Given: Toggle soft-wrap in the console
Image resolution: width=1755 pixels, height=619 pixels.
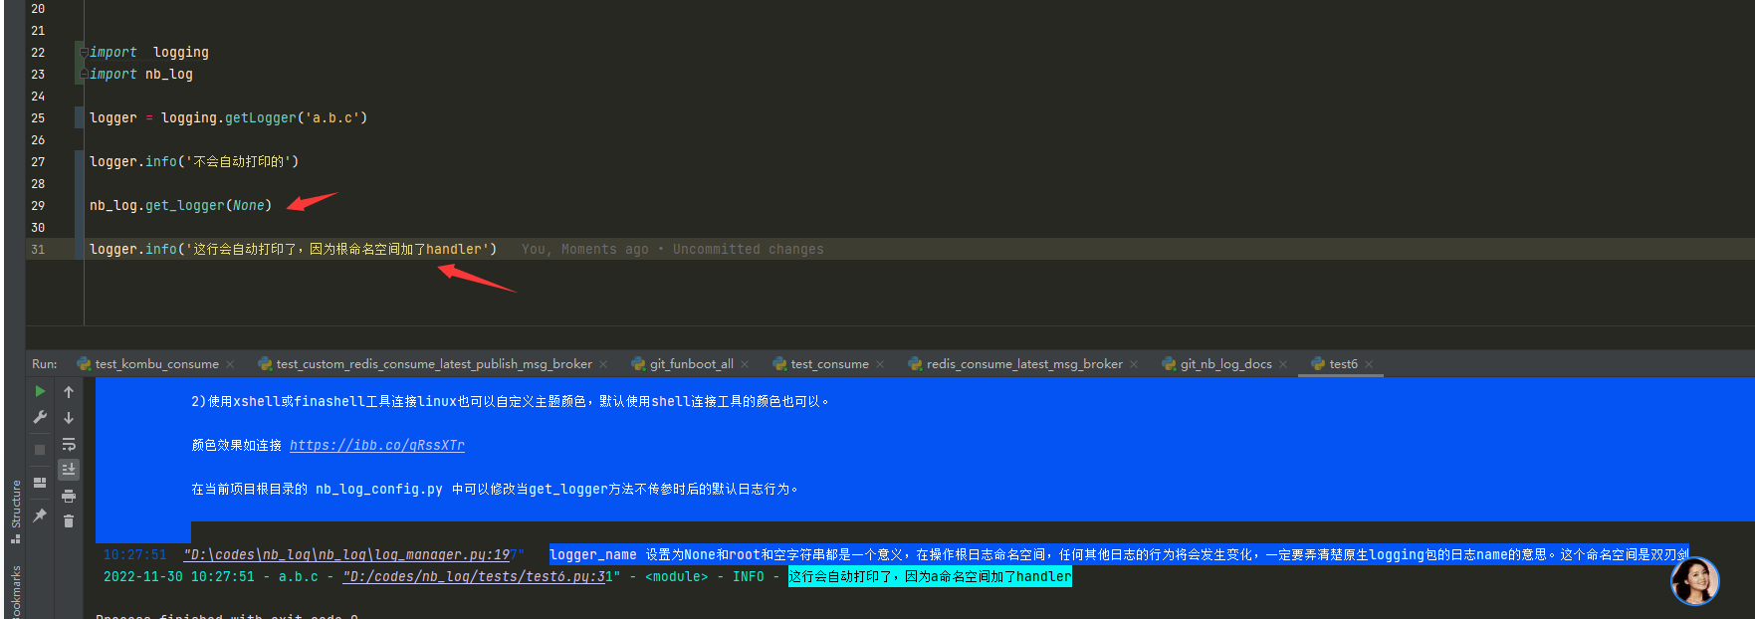Looking at the screenshot, I should pos(69,444).
